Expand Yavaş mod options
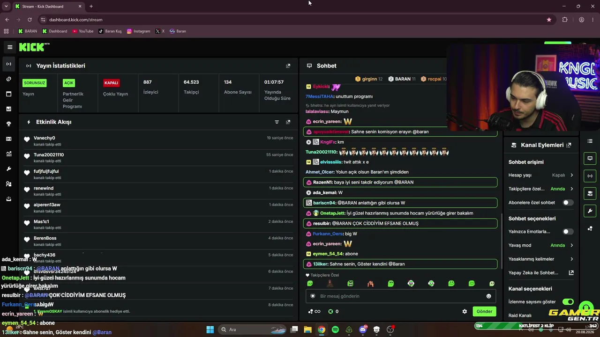 (x=571, y=245)
